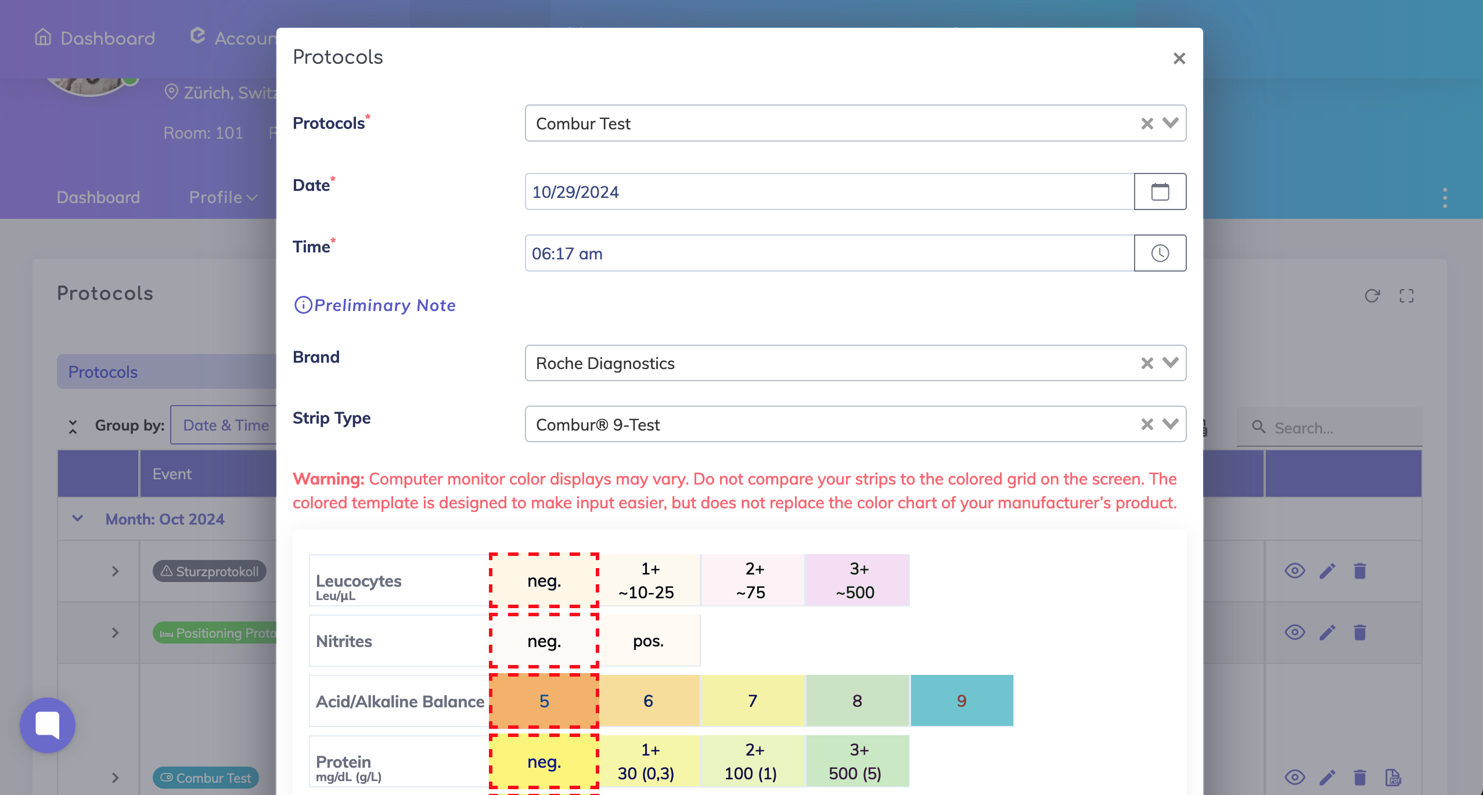Toggle fullscreen for Protocols panel
The width and height of the screenshot is (1483, 795).
1406,296
